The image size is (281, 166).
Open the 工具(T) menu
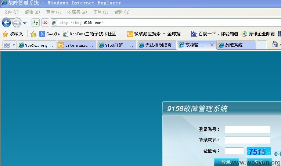[101, 12]
